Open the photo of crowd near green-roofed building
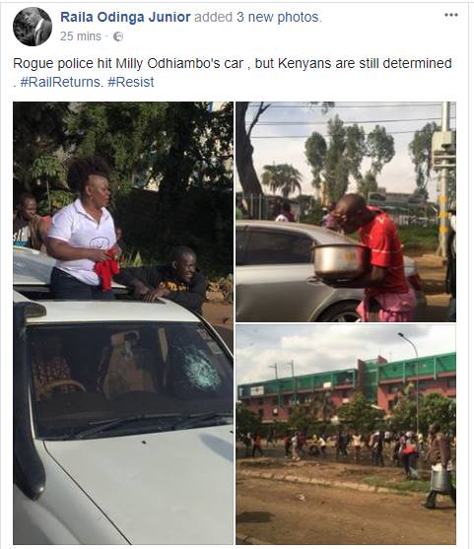The height and width of the screenshot is (549, 474). 346,434
